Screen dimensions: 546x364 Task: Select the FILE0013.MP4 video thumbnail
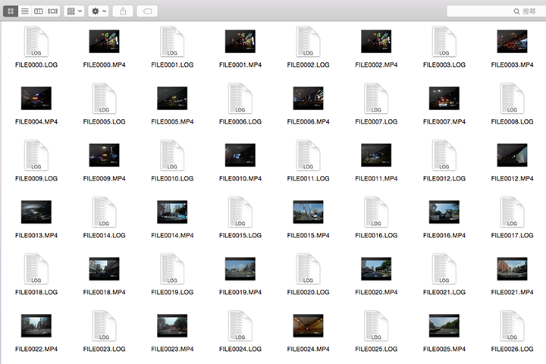point(36,212)
